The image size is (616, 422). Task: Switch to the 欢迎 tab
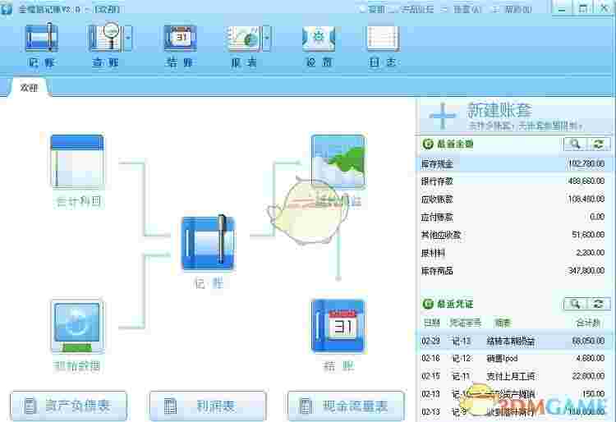[29, 88]
